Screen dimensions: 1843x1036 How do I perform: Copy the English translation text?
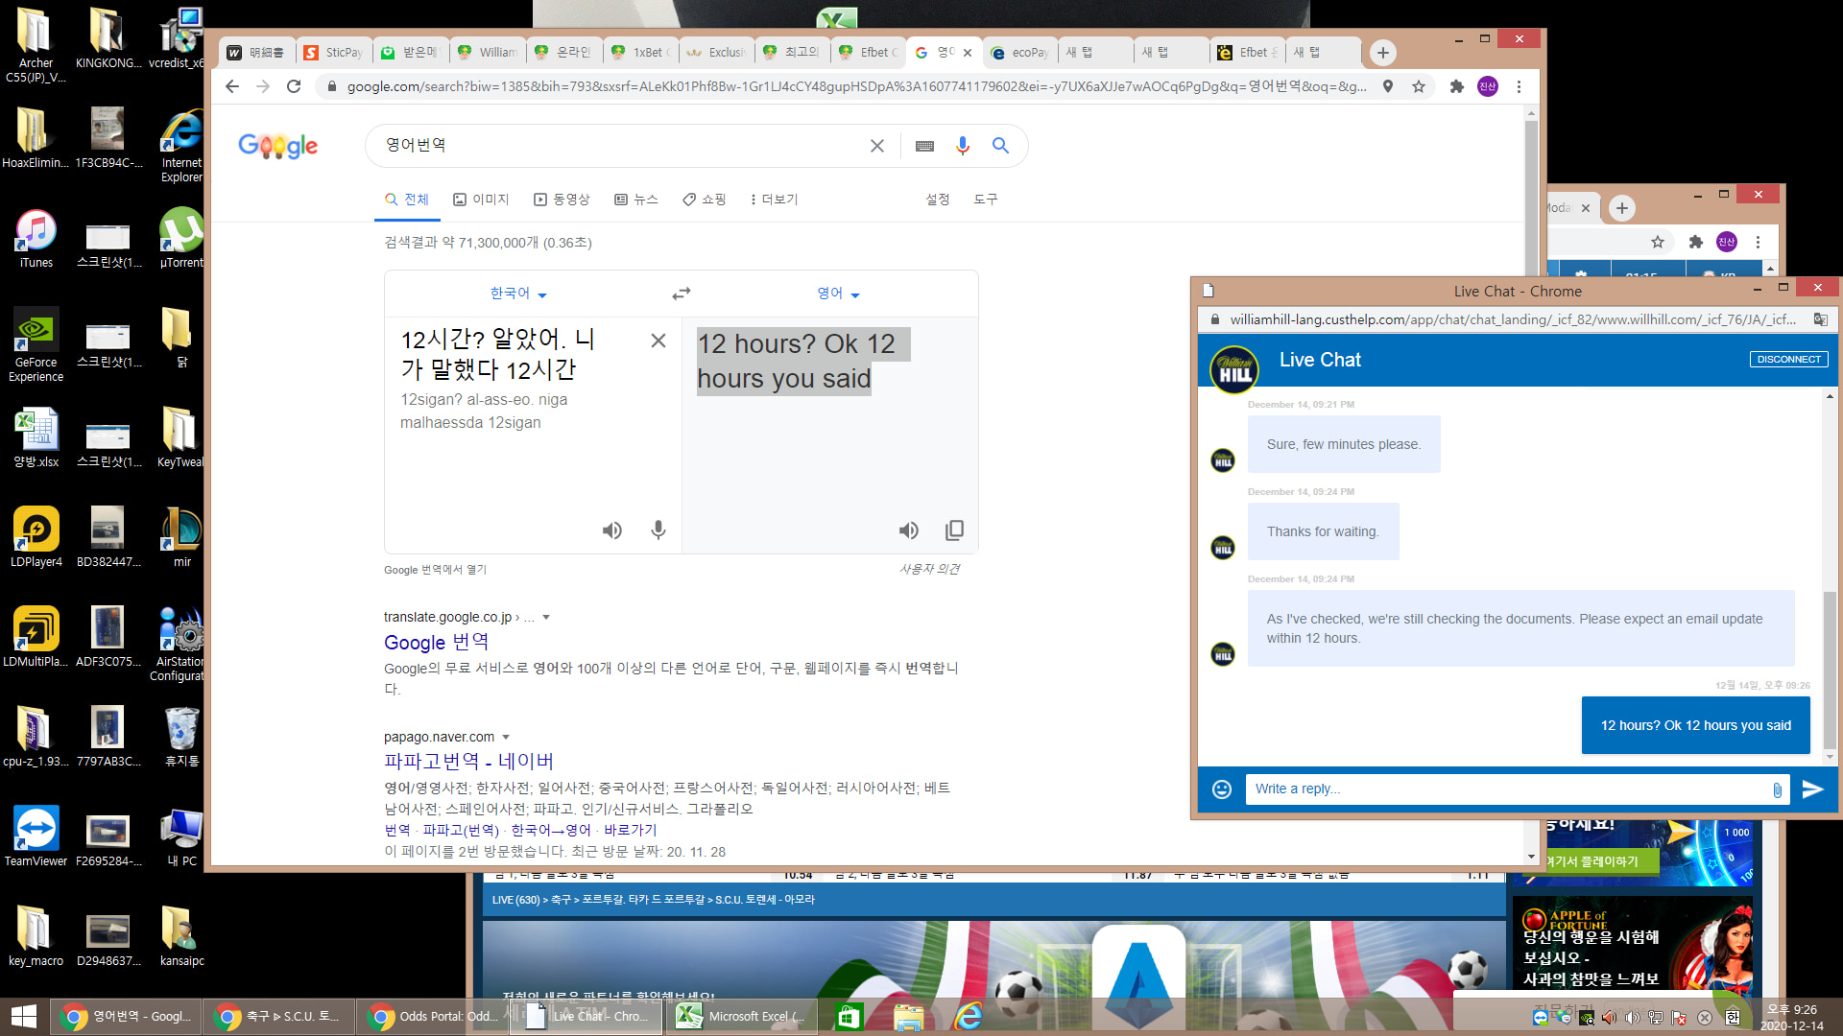[x=954, y=530]
